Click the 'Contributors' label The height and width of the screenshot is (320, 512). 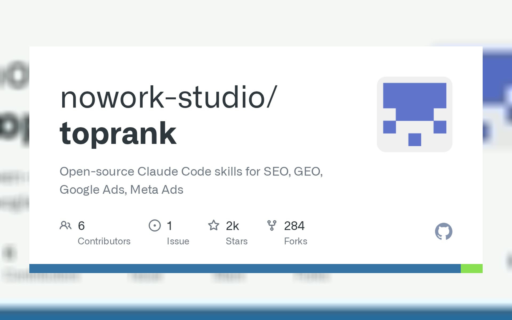coord(104,241)
